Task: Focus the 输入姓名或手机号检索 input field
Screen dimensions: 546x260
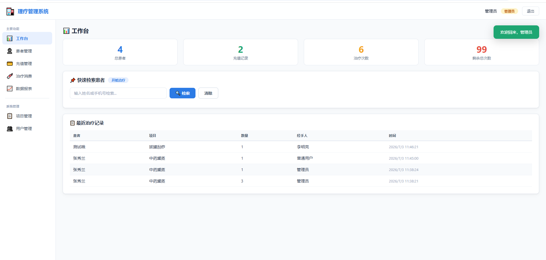Action: coord(118,93)
